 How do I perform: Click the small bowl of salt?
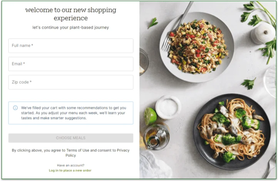click(x=168, y=106)
